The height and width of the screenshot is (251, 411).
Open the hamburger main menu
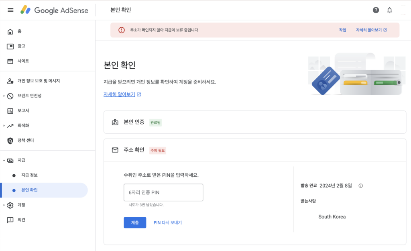click(x=10, y=10)
